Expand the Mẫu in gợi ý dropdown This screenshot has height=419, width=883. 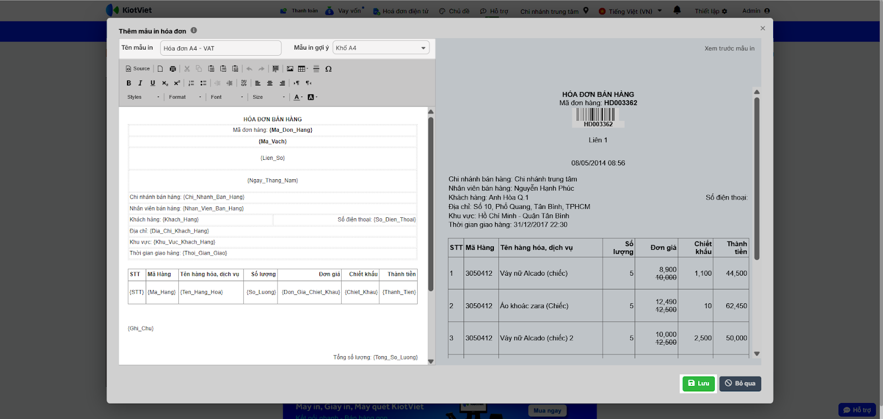coord(381,48)
